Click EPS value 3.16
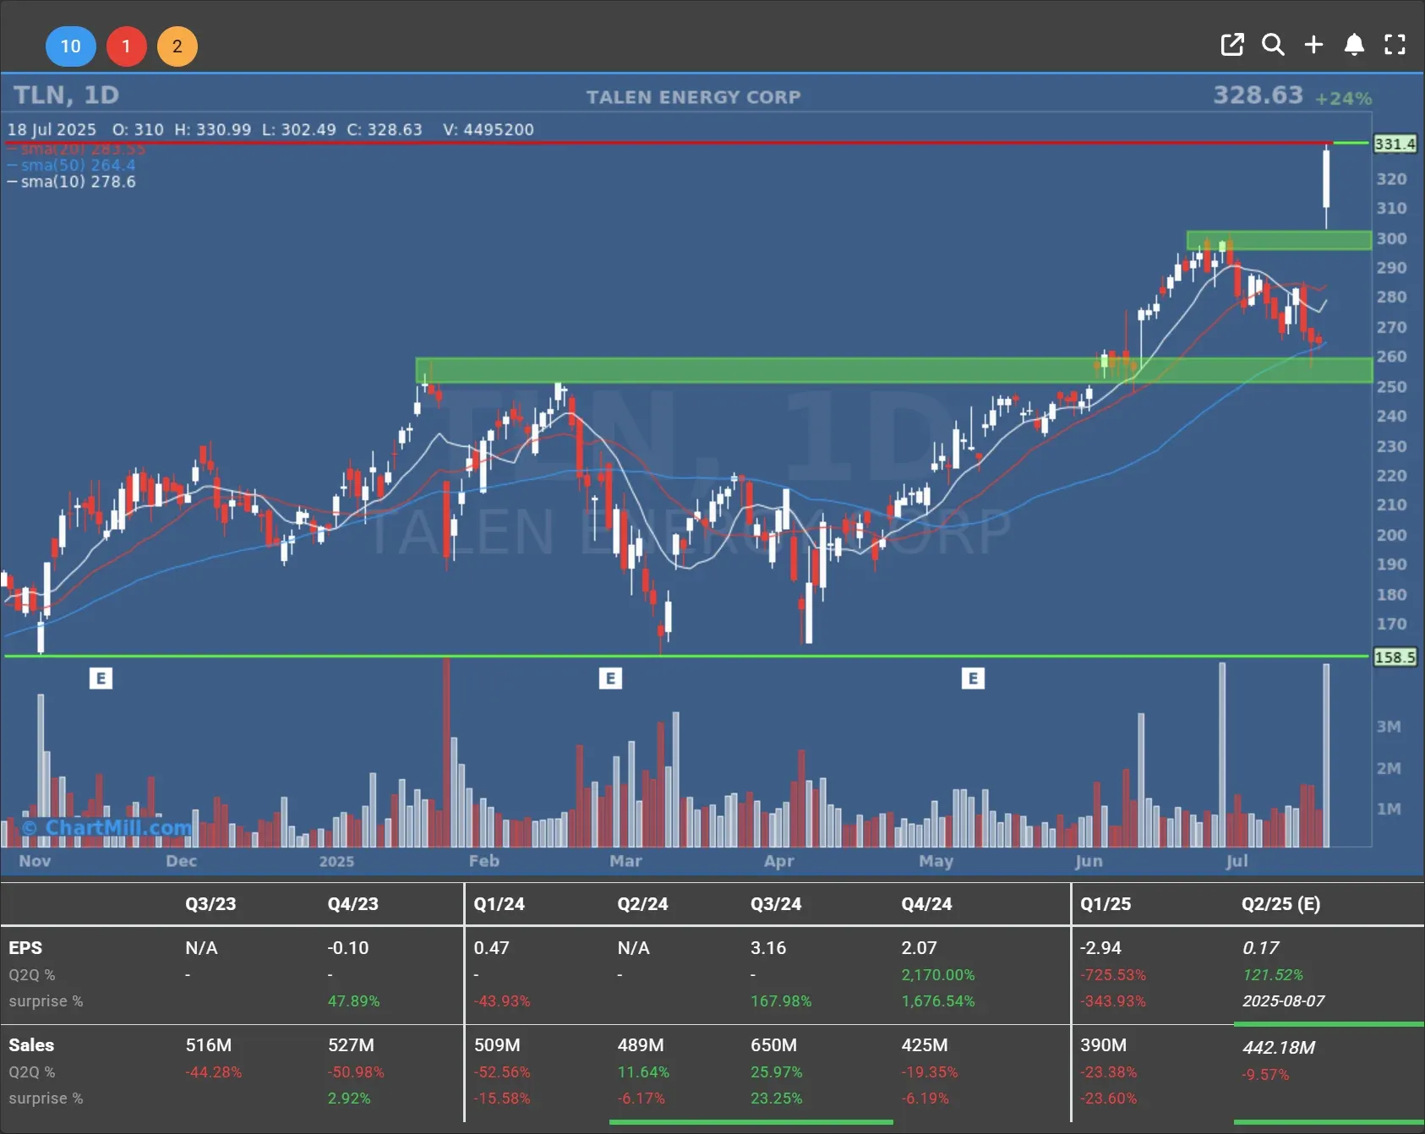Screen dimensions: 1425x1134 [768, 947]
